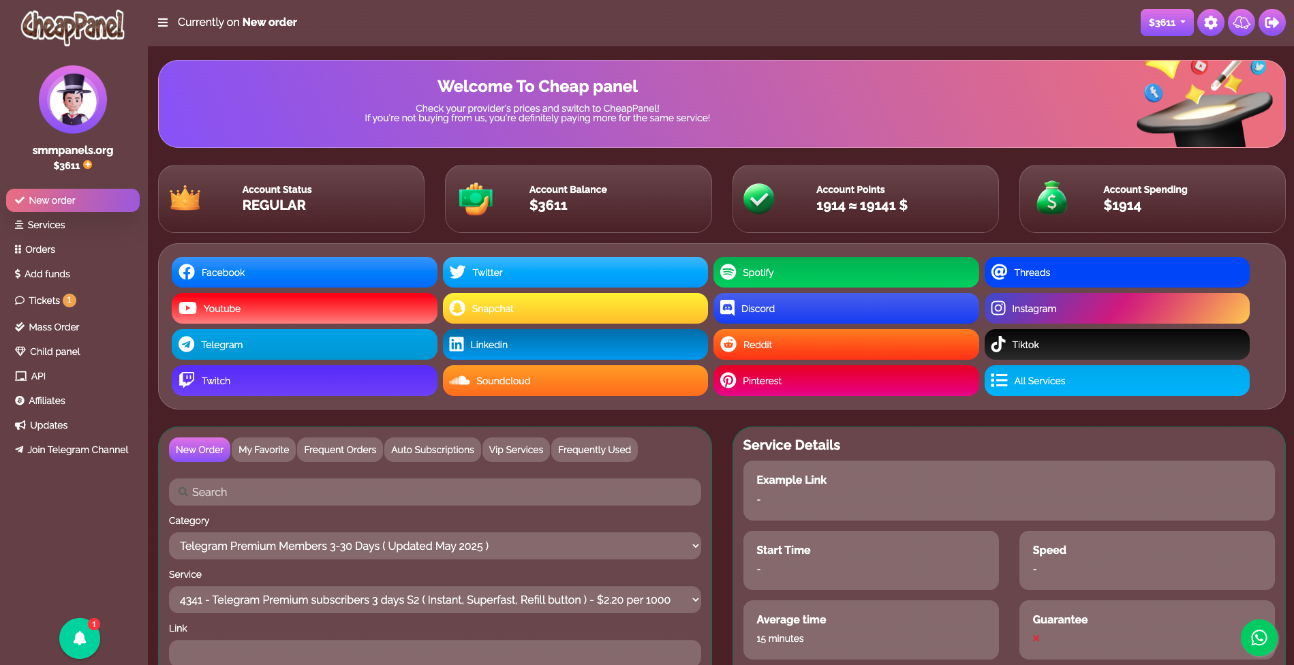This screenshot has width=1294, height=665.
Task: Choose the All Services button
Action: click(x=1116, y=381)
